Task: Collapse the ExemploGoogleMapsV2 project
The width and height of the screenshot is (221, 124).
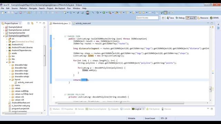Action: 4,36
